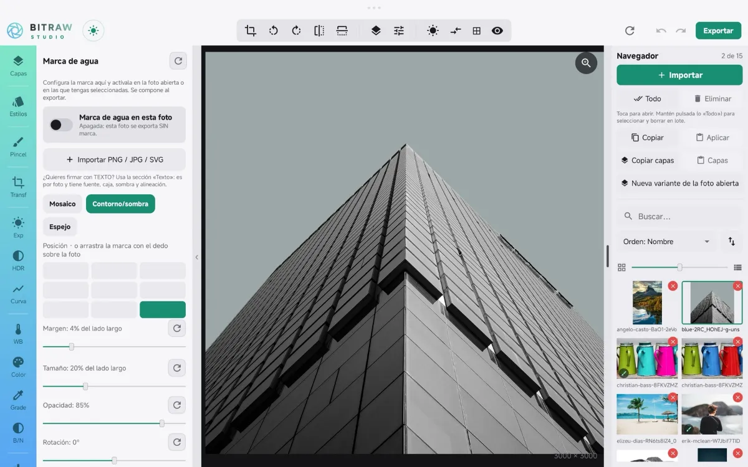Viewport: 748px width, 467px height.
Task: Enable Marca de agua en esta foto switch
Action: point(61,125)
